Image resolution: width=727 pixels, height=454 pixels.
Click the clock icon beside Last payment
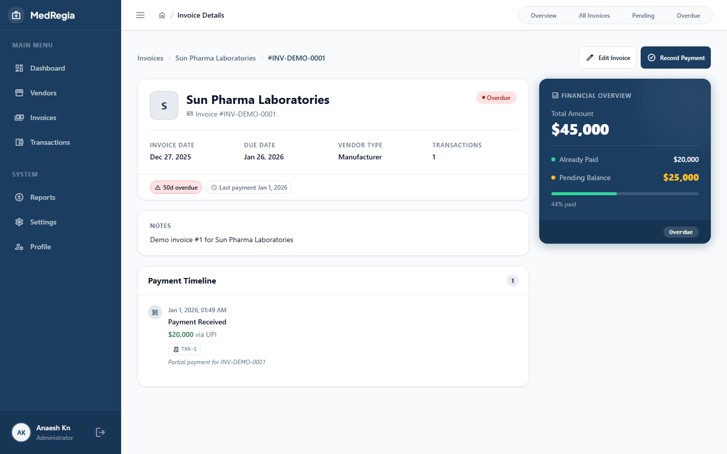214,187
